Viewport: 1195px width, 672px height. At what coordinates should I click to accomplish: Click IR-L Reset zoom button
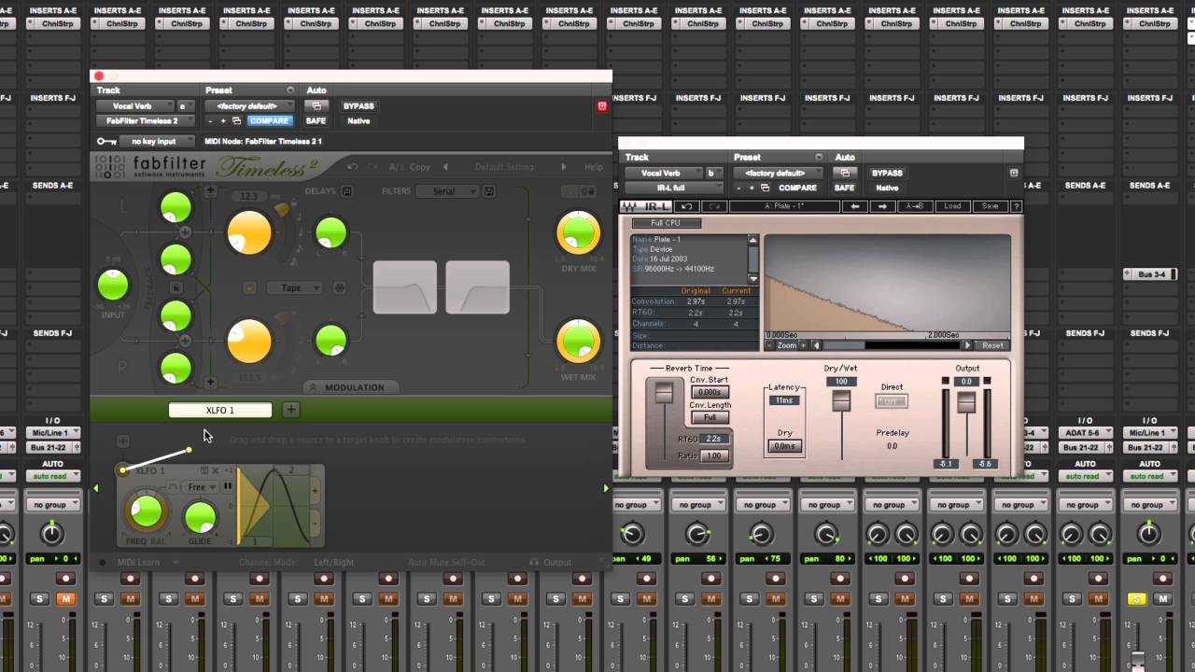point(992,345)
